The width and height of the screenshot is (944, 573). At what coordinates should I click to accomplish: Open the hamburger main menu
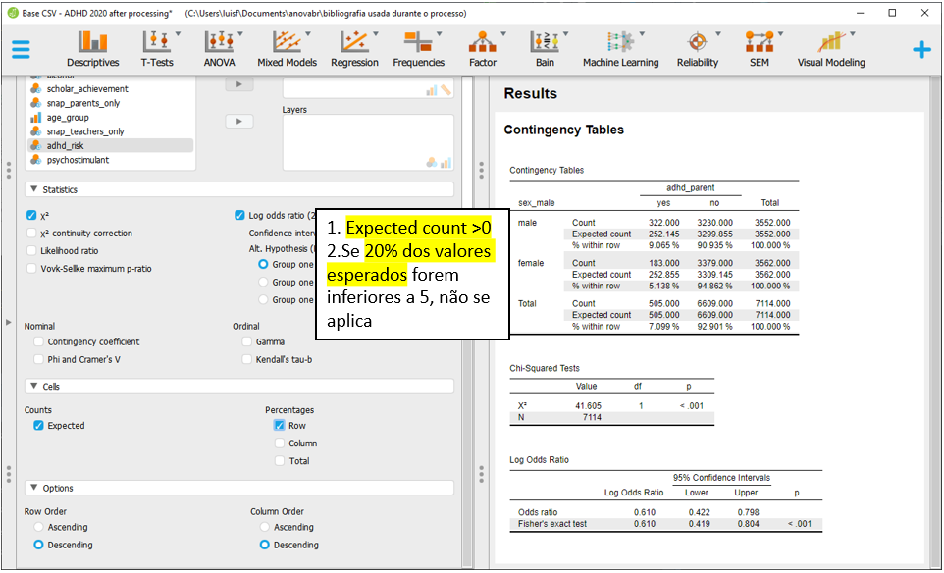tap(21, 49)
